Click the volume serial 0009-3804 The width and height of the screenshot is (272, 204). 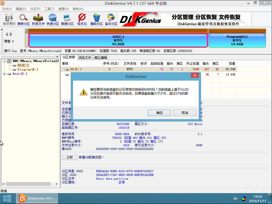122,134
